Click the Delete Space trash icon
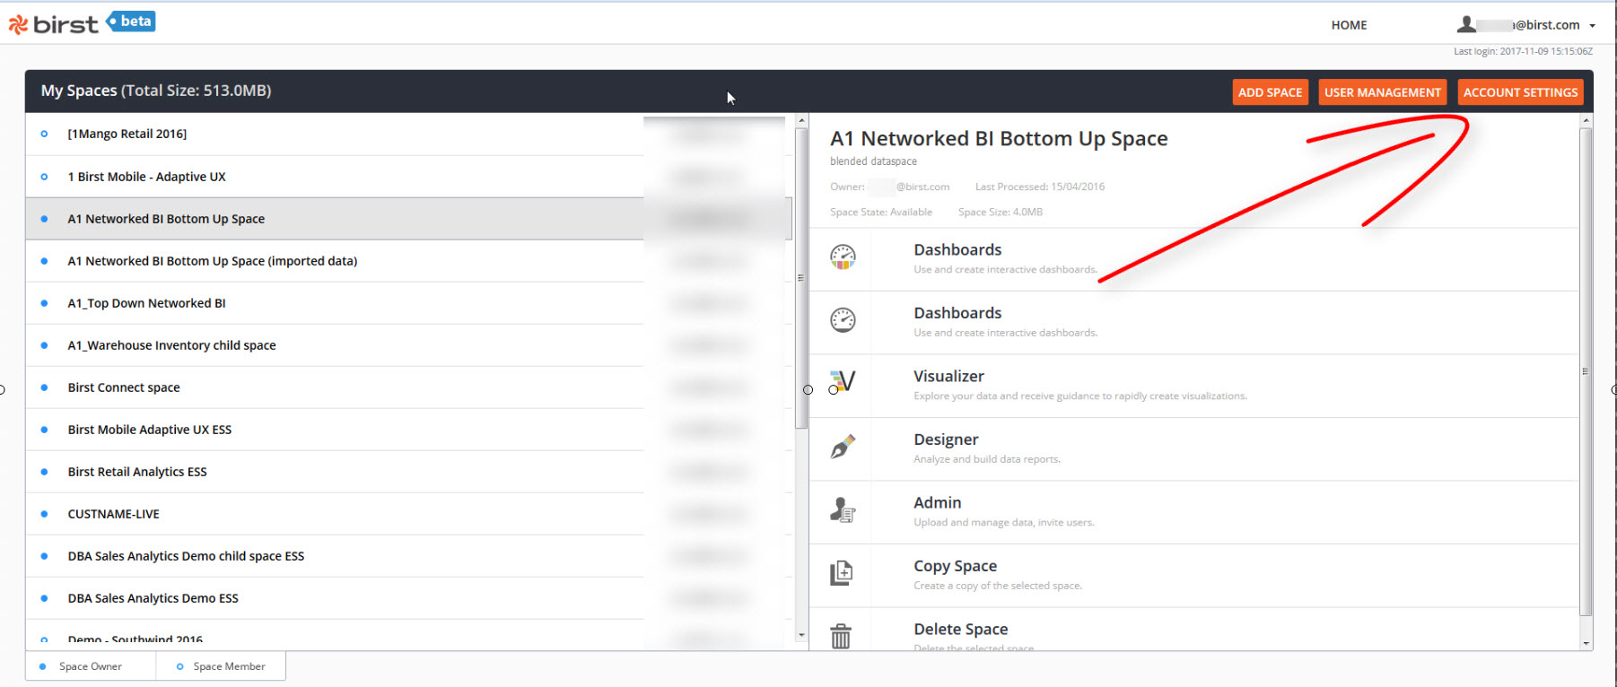Image resolution: width=1617 pixels, height=687 pixels. coord(841,636)
